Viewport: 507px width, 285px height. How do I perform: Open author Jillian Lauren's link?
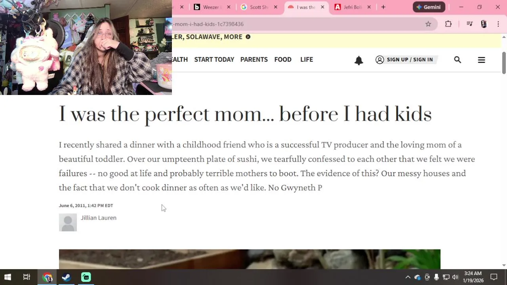(x=99, y=218)
